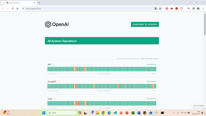Click the first orange bar in Labs uptime
This screenshot has height=116, width=206.
click(75, 103)
